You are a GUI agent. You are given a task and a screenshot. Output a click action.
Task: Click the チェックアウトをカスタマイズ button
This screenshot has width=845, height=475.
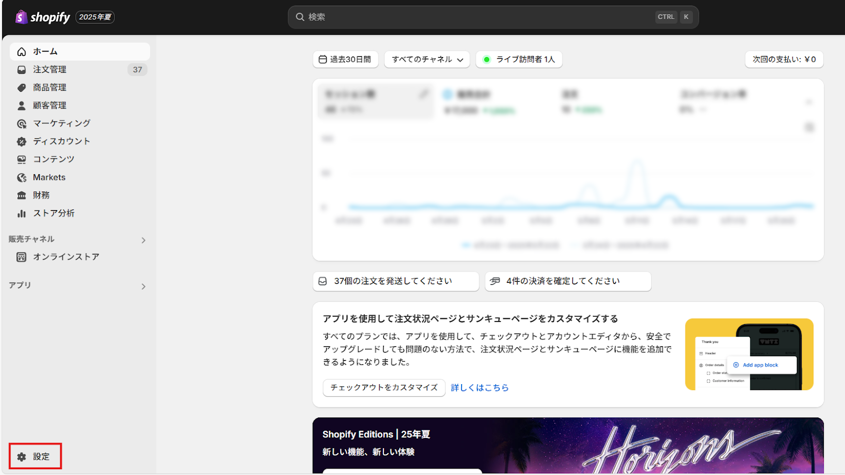384,387
